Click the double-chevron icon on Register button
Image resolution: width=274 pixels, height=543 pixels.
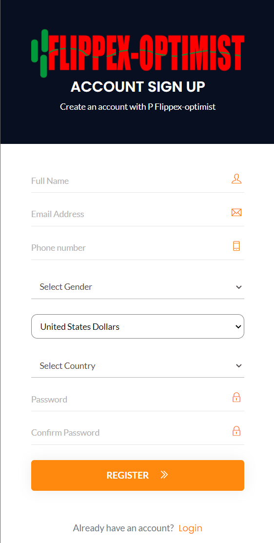tap(164, 475)
